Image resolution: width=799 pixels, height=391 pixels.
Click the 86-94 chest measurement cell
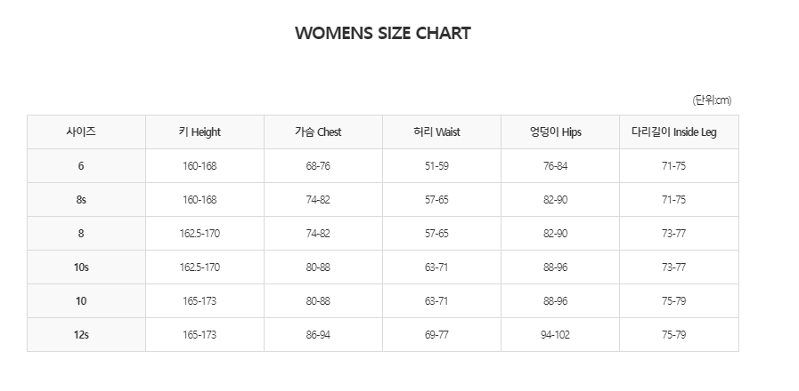[318, 335]
